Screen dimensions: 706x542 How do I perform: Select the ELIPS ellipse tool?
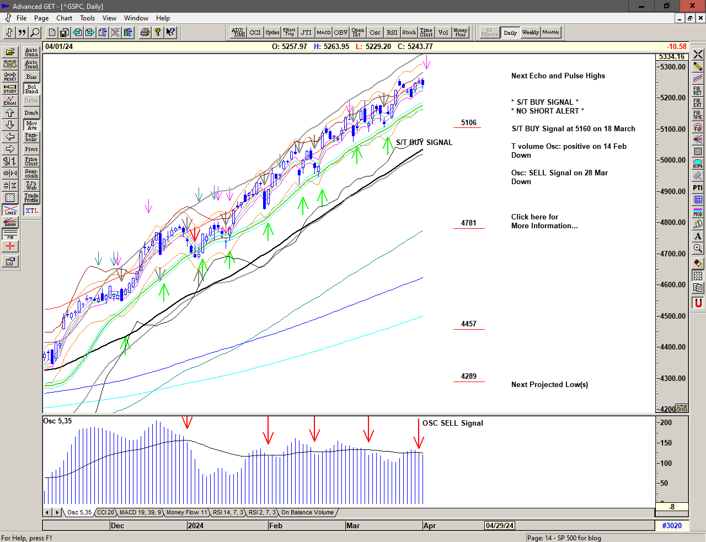(698, 164)
